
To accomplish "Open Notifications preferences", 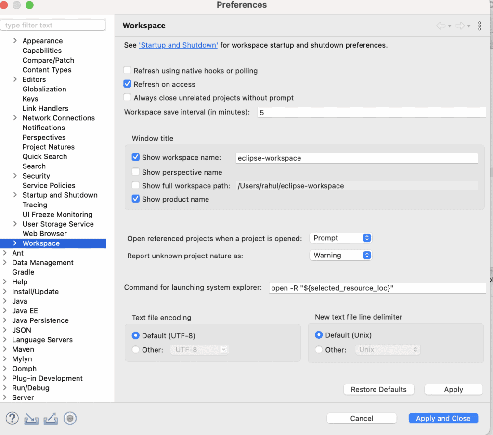I will coord(44,128).
